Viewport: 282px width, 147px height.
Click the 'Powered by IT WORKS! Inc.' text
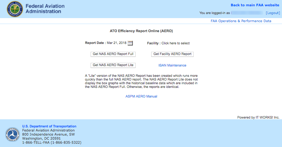[258, 117]
